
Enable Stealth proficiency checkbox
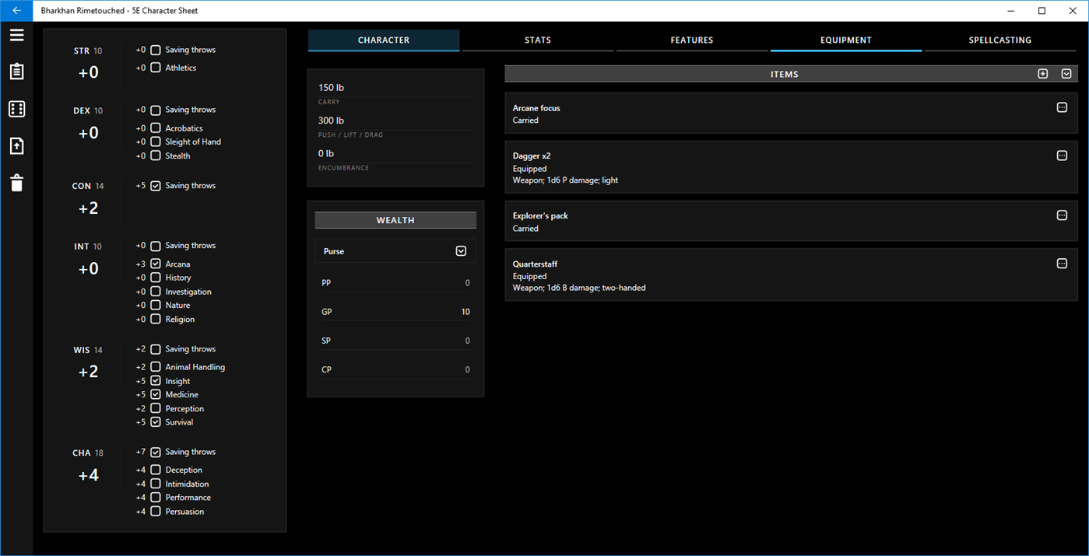pyautogui.click(x=156, y=156)
